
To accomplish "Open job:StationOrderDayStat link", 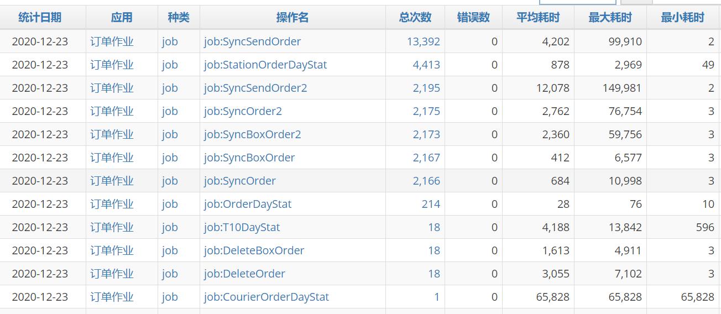I will (x=265, y=65).
